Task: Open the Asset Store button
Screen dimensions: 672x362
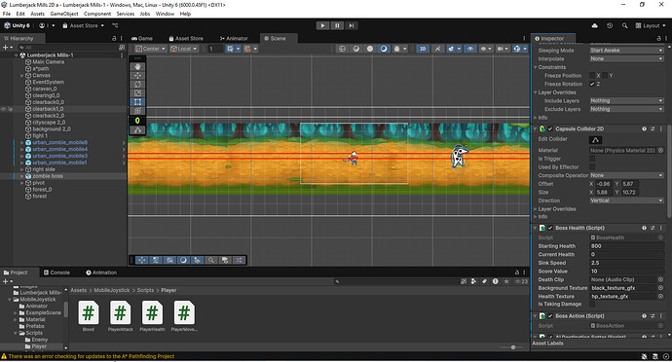Action: [x=84, y=25]
